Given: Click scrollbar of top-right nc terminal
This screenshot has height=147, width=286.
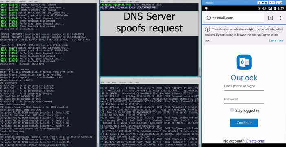Looking at the screenshot, I should (x=200, y=71).
